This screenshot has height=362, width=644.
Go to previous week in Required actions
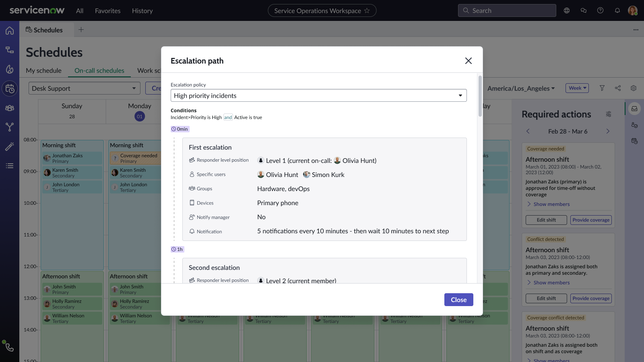click(x=528, y=131)
